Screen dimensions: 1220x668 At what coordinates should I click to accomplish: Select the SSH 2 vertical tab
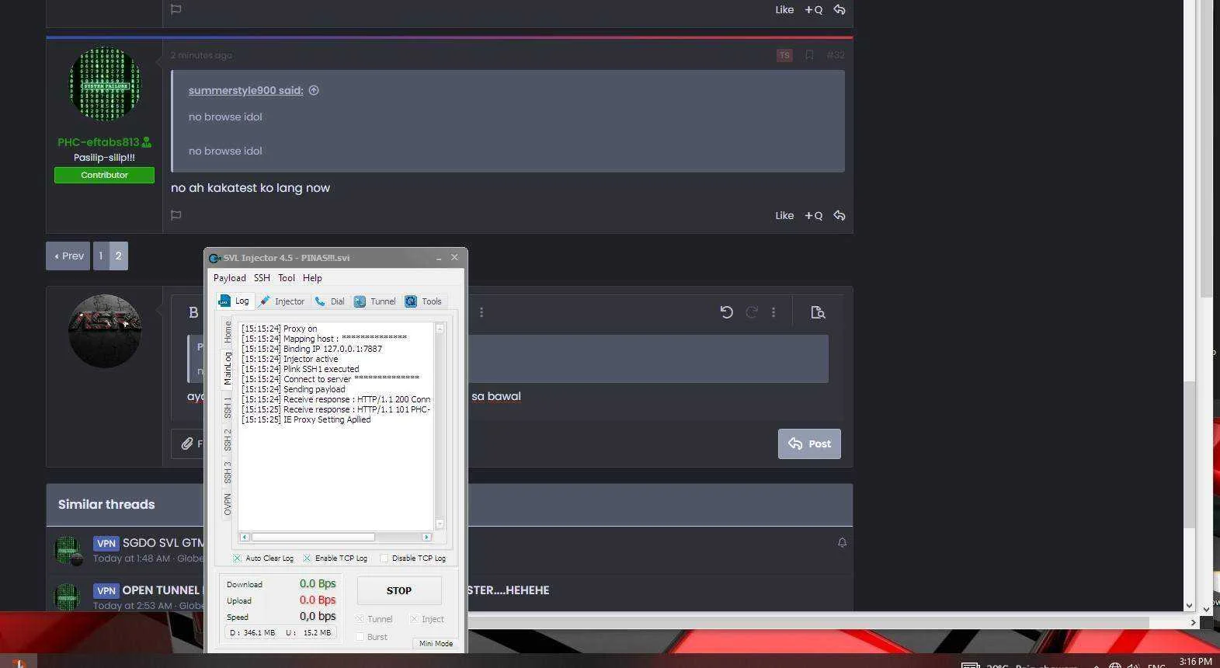(228, 440)
